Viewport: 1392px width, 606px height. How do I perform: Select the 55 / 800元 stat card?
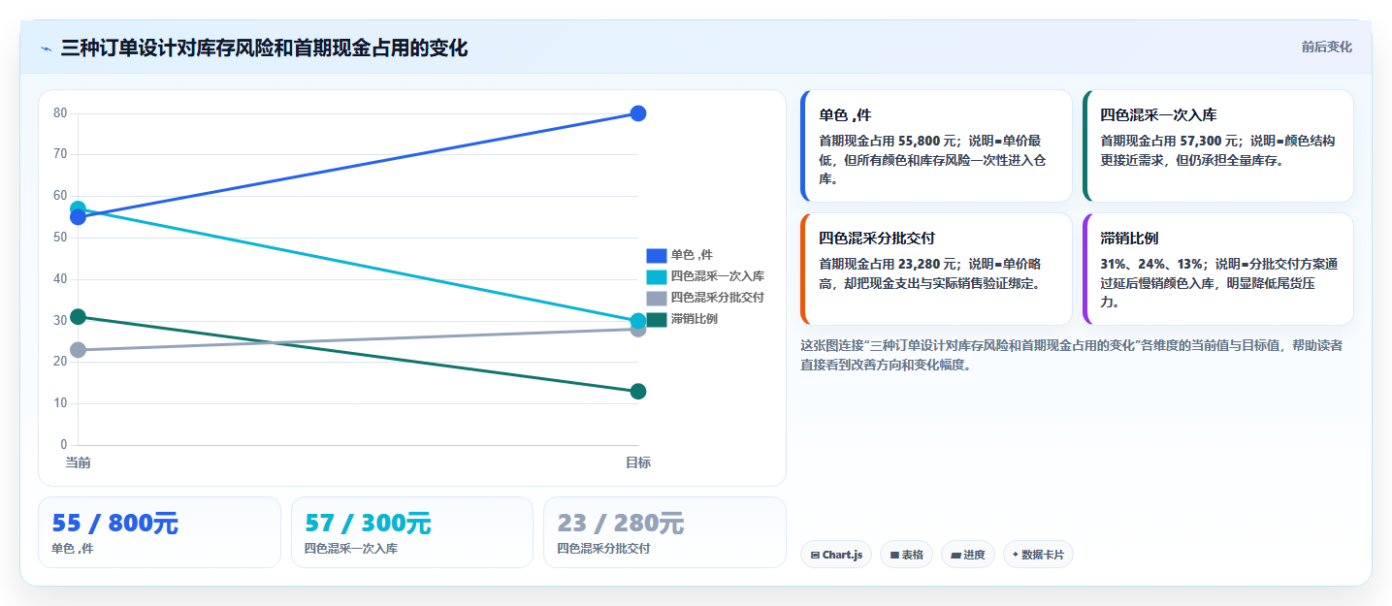(x=159, y=532)
